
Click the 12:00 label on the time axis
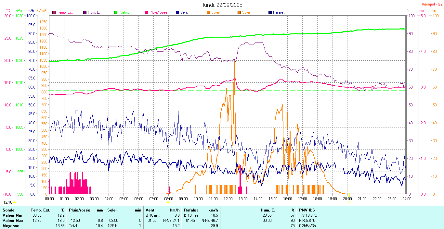[x=228, y=199]
